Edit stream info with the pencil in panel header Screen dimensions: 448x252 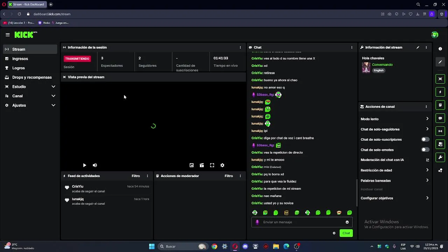[418, 47]
